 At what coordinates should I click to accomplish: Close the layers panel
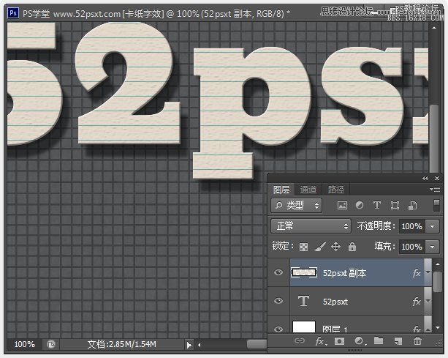(437, 179)
